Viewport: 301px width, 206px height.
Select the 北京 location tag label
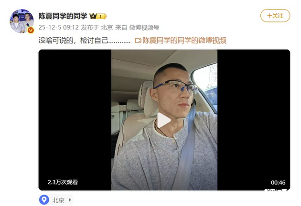[x=58, y=200]
